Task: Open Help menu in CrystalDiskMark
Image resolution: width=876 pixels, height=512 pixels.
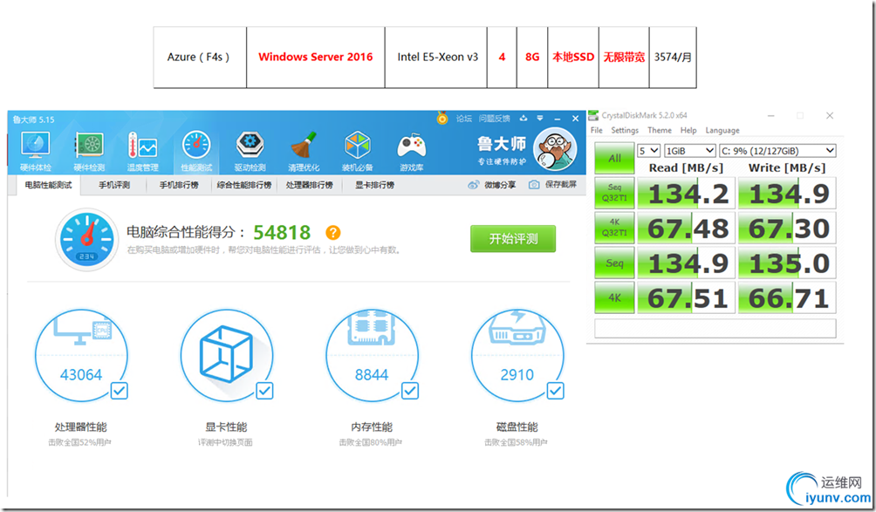Action: (x=688, y=130)
